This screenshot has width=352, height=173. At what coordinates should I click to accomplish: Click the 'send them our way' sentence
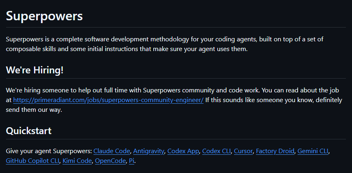(x=34, y=110)
